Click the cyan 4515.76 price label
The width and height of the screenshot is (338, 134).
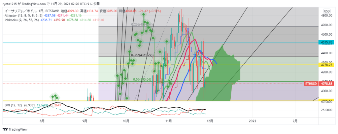coord(327,42)
